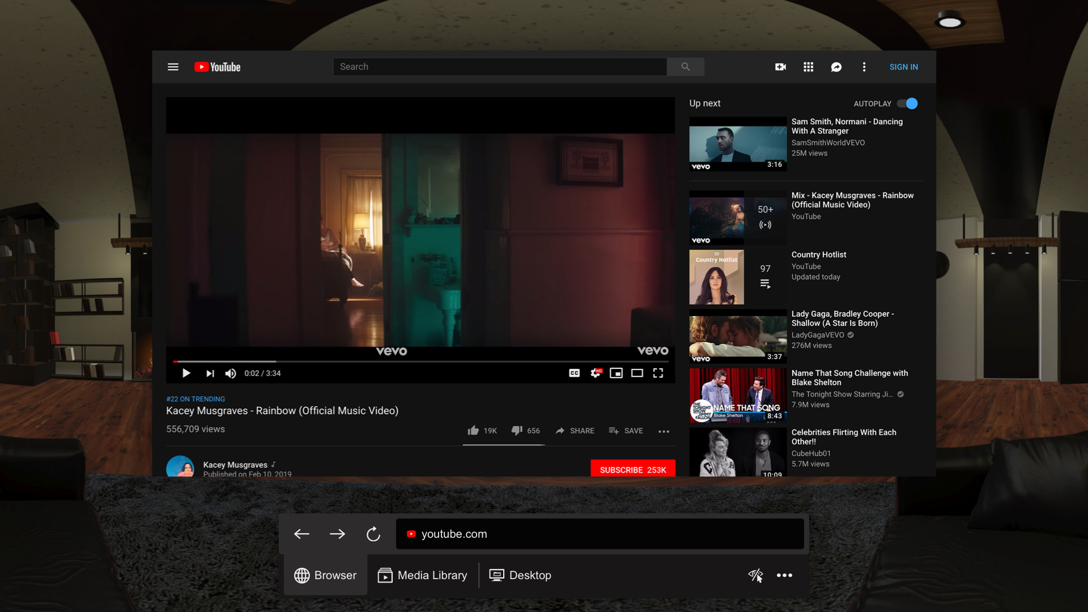1088x612 pixels.
Task: Toggle closed captions CC button
Action: pos(574,373)
